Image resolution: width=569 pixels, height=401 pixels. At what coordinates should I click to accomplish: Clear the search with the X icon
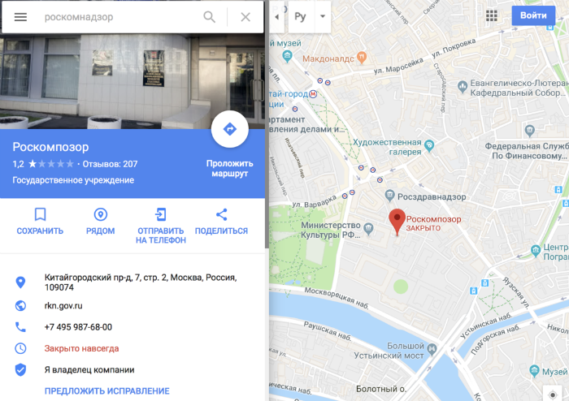(x=245, y=17)
